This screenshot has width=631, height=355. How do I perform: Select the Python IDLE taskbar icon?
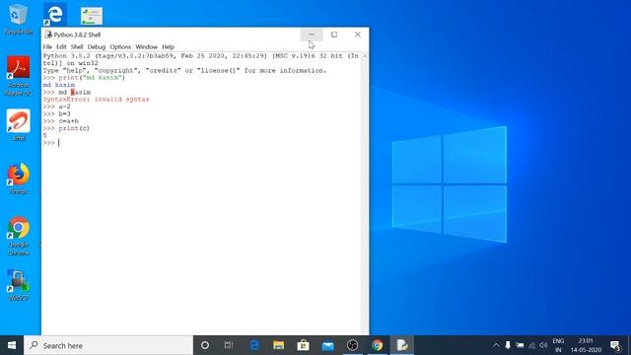point(402,345)
